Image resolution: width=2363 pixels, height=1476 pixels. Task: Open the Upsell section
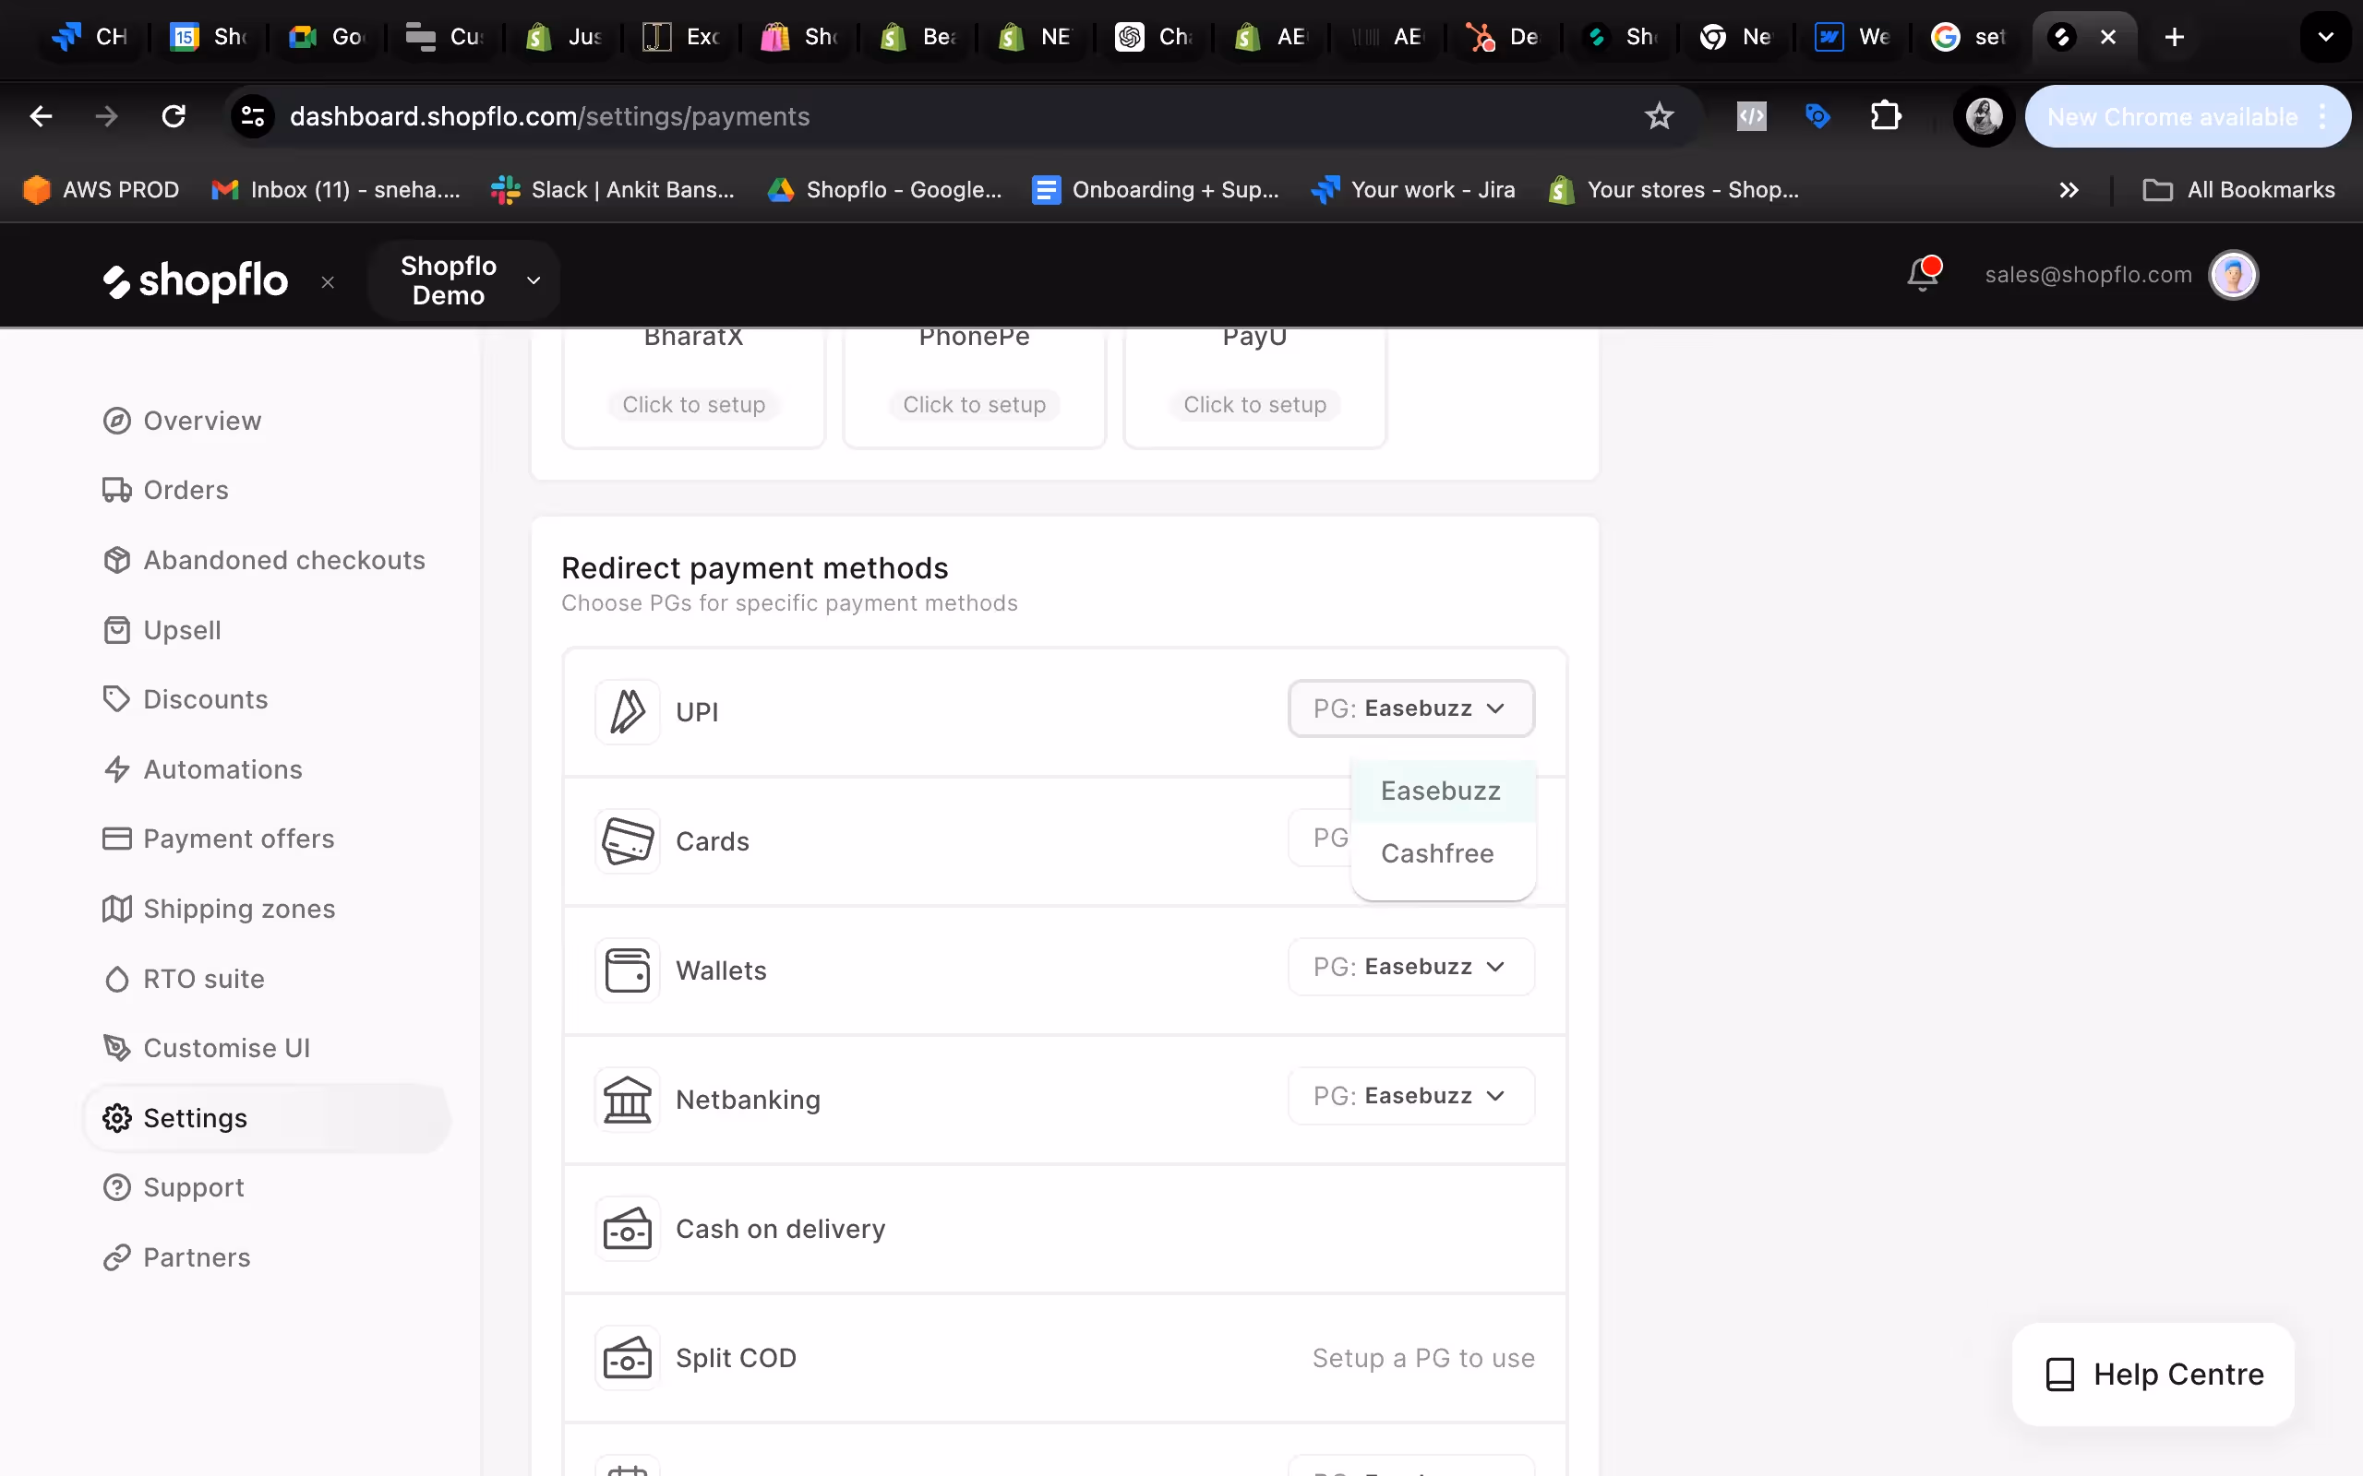tap(162, 631)
